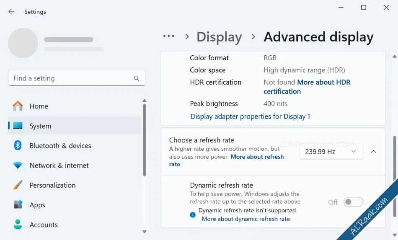Click the Find a setting search box
This screenshot has width=398, height=240.
(77, 78)
